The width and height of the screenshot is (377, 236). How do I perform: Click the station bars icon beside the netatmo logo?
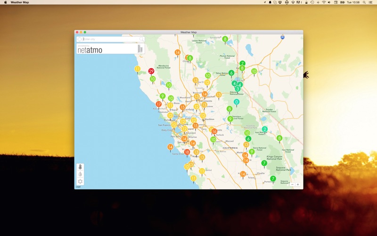click(x=140, y=49)
